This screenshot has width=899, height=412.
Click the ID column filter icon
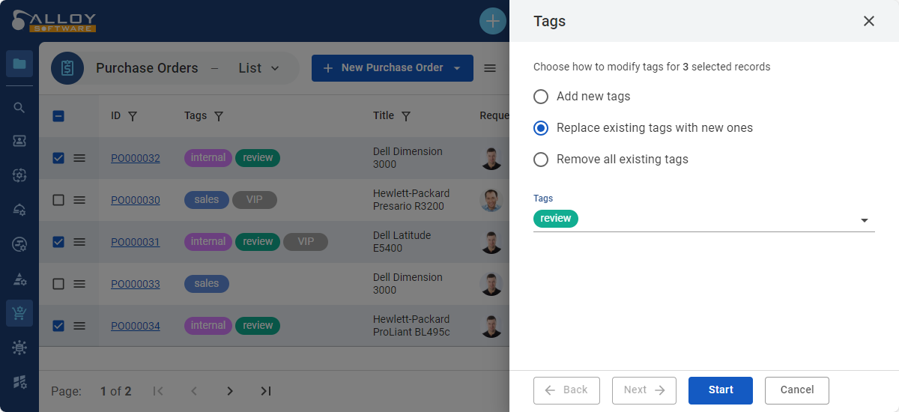pyautogui.click(x=133, y=116)
